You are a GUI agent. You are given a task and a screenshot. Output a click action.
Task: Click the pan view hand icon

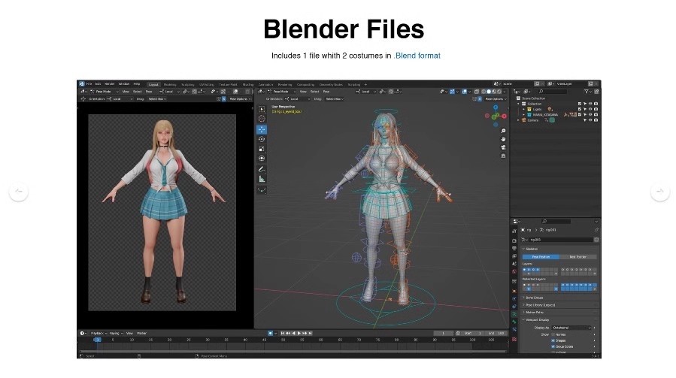[x=503, y=139]
